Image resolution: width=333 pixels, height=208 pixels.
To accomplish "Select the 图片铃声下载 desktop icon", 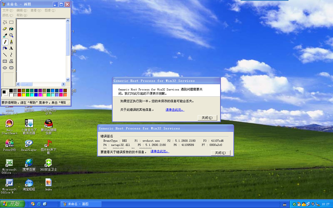I will [x=48, y=147].
